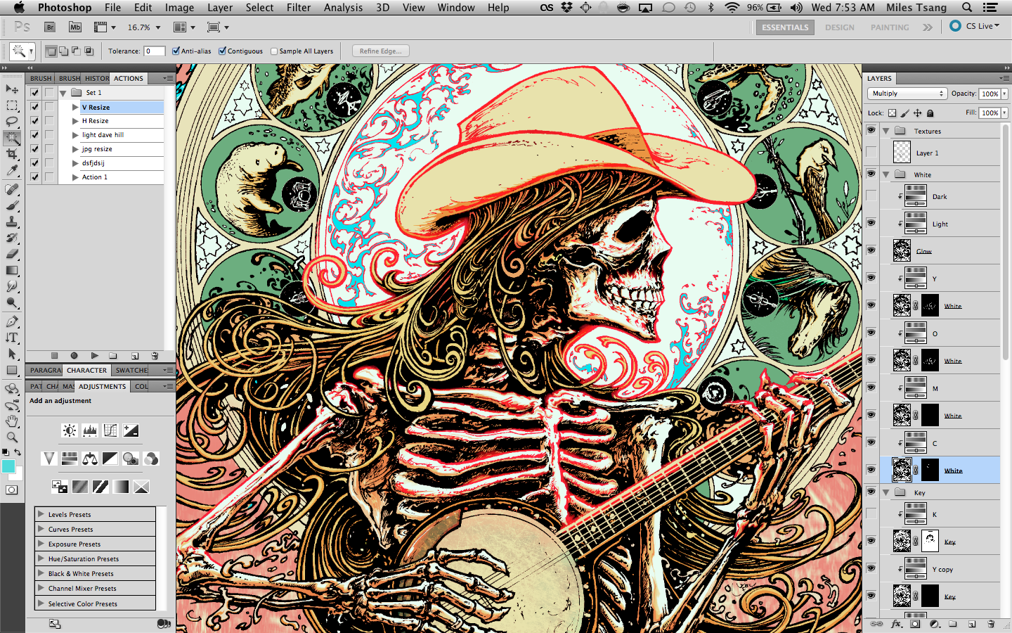Switch to the DESIGN workspace
This screenshot has height=633, width=1012.
840,27
